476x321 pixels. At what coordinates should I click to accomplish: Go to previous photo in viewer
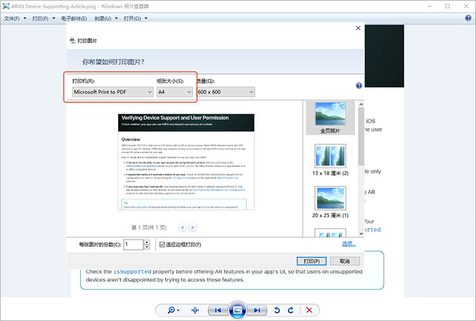click(218, 310)
